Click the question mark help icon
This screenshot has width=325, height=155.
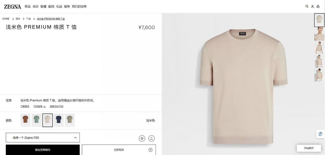[x=150, y=150]
